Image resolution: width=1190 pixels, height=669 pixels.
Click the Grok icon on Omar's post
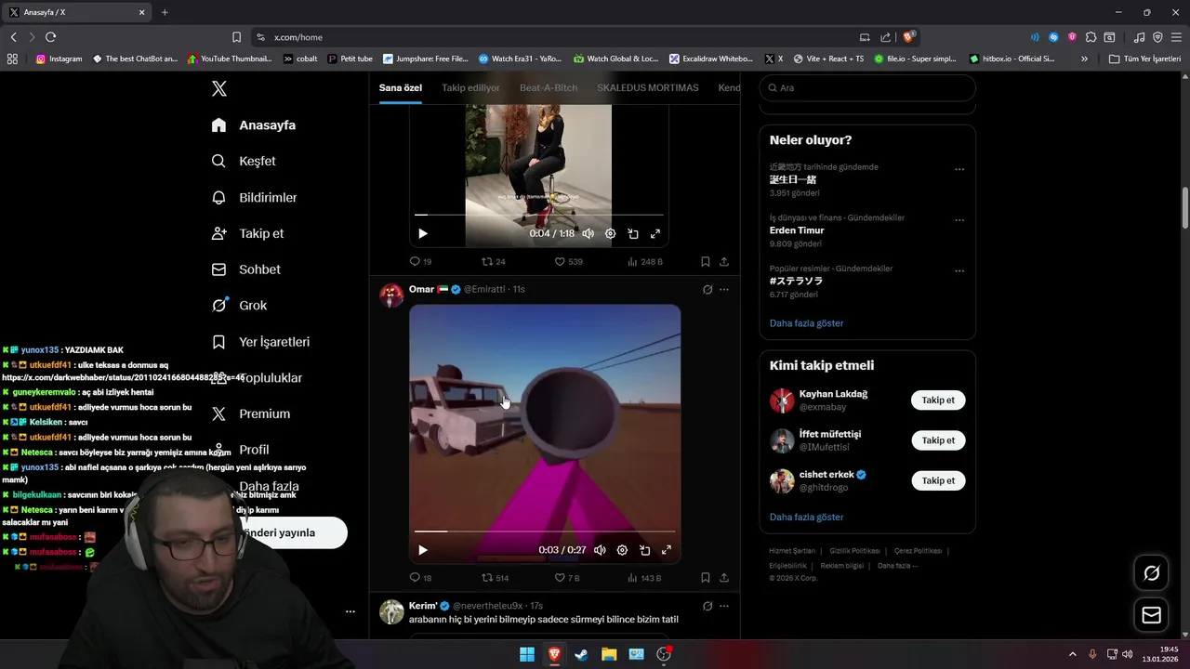point(707,289)
